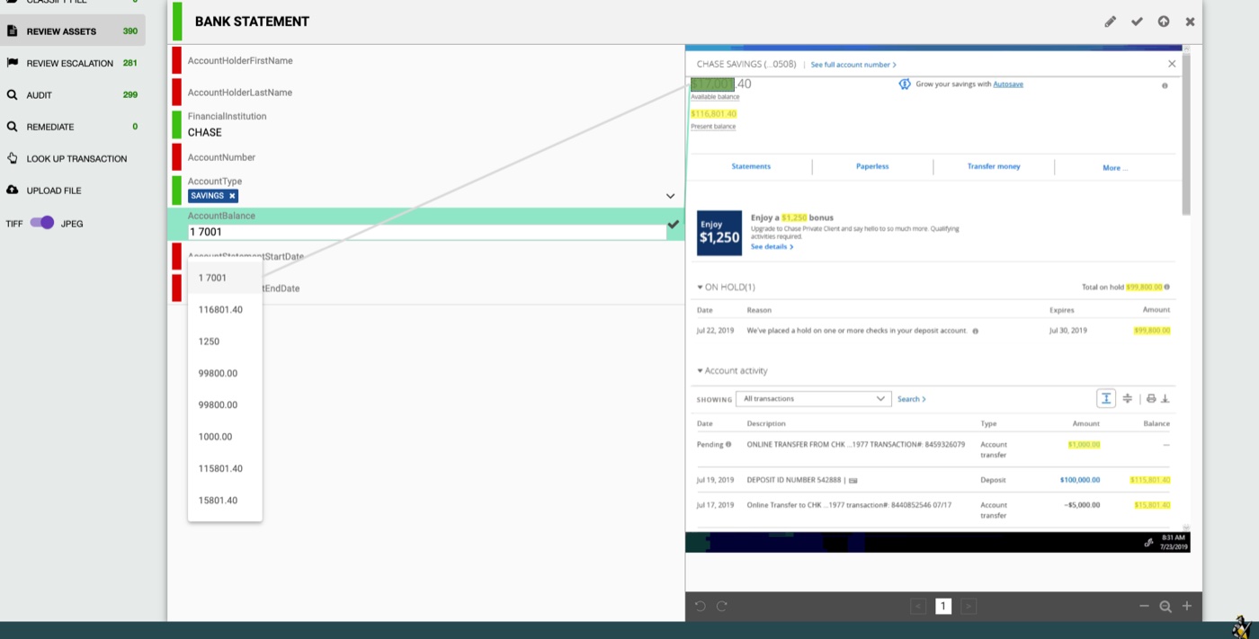Click the Look Up Transaction pointer icon
The width and height of the screenshot is (1259, 639).
pyautogui.click(x=12, y=158)
